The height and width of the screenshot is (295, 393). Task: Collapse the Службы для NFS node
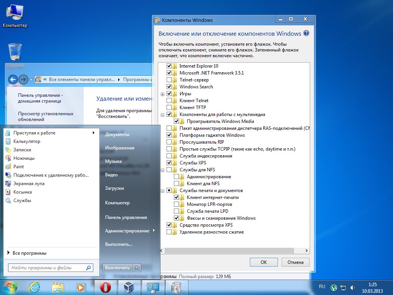pyautogui.click(x=162, y=170)
